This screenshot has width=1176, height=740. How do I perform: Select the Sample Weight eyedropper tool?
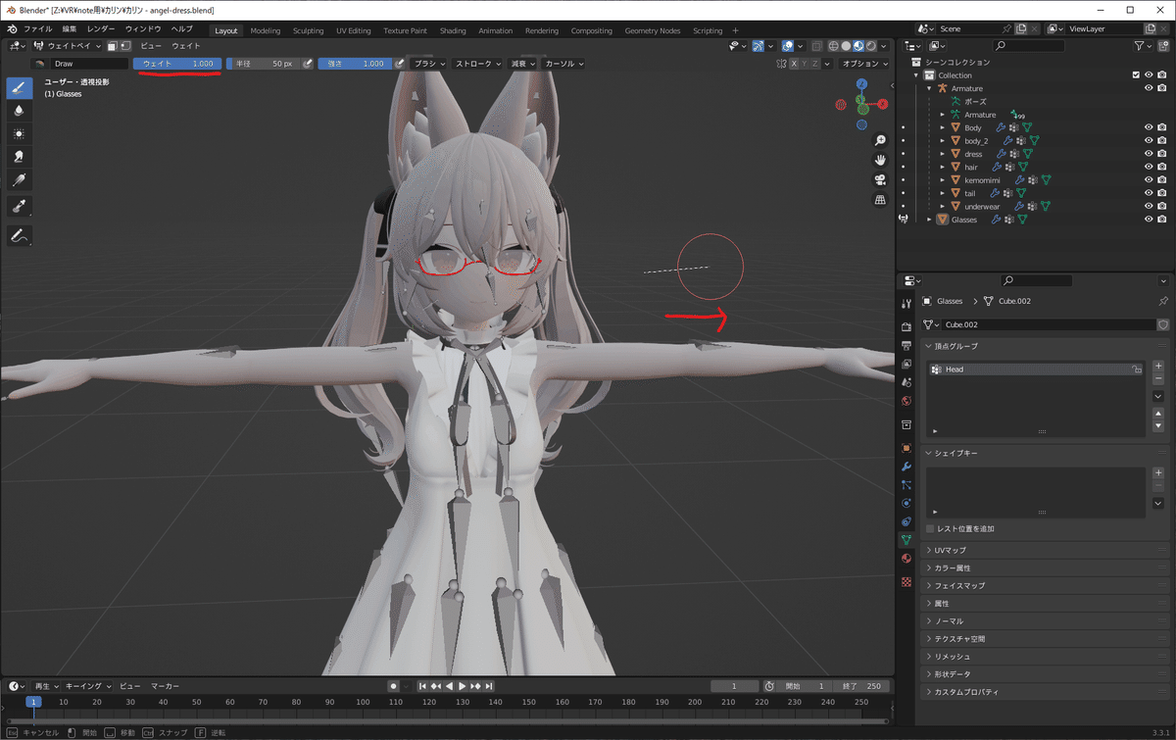pyautogui.click(x=20, y=206)
